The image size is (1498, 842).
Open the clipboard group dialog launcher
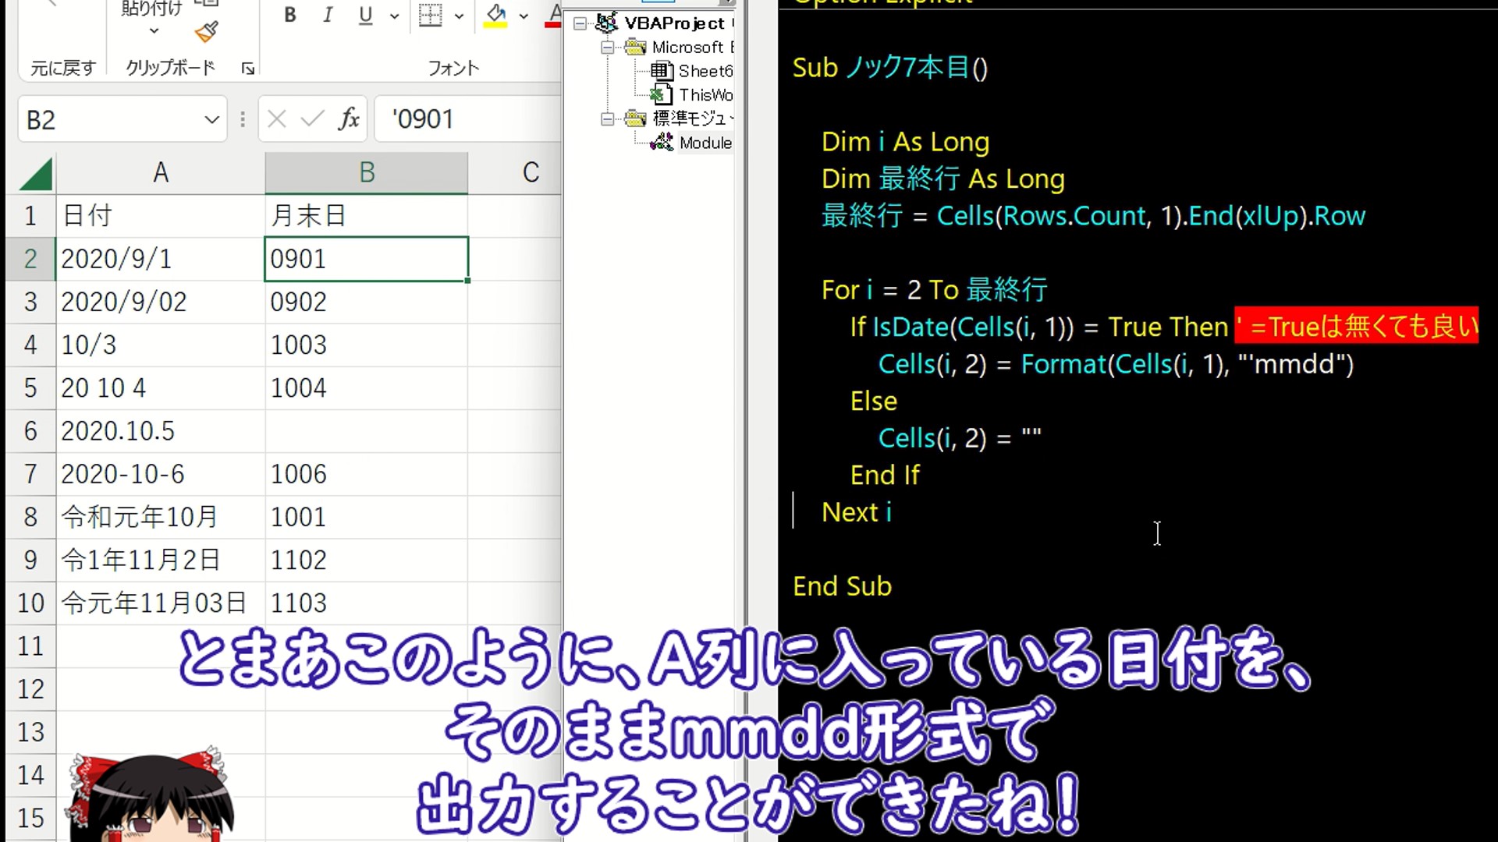pos(248,69)
